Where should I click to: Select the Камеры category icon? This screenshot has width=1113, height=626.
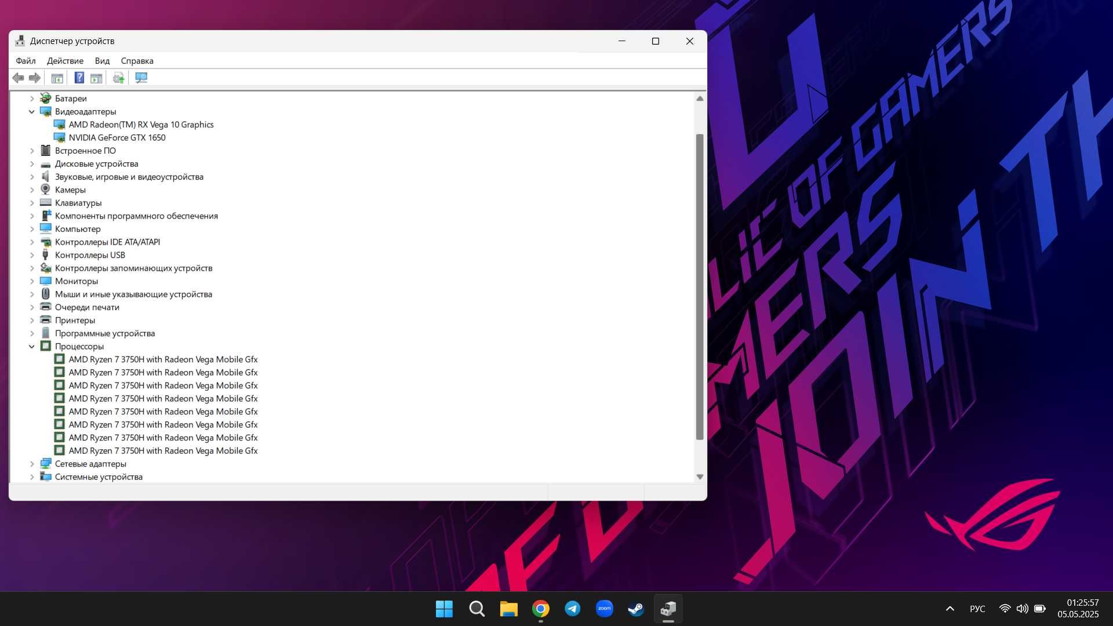click(46, 190)
